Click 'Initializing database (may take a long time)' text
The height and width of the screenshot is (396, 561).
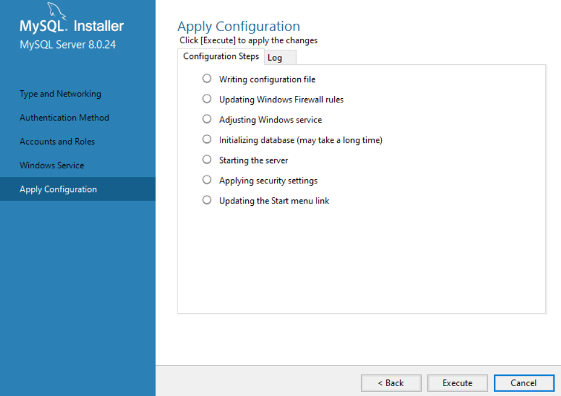pyautogui.click(x=301, y=140)
